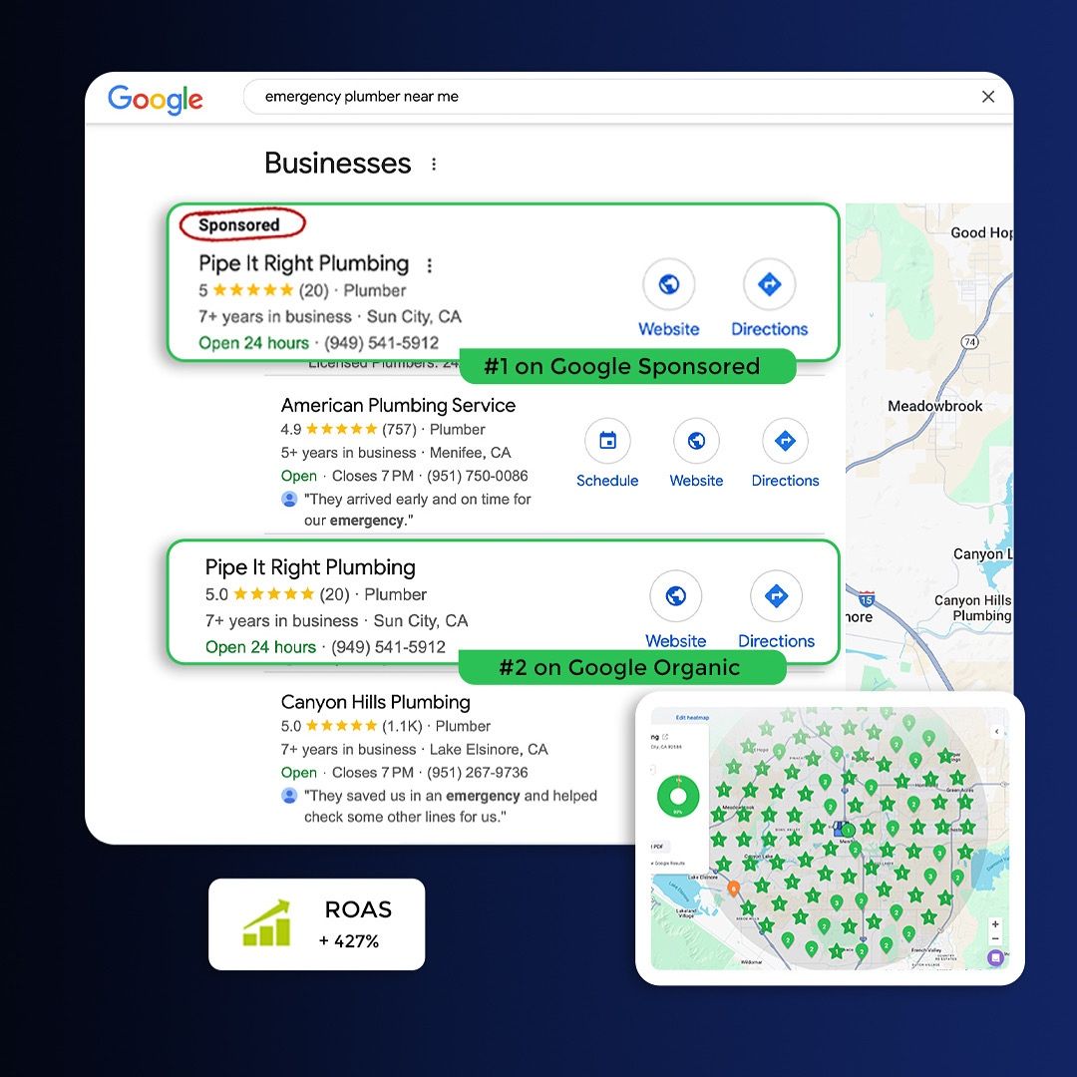Open the purple chat widget on the heatmap
This screenshot has height=1077, width=1077.
[x=995, y=956]
